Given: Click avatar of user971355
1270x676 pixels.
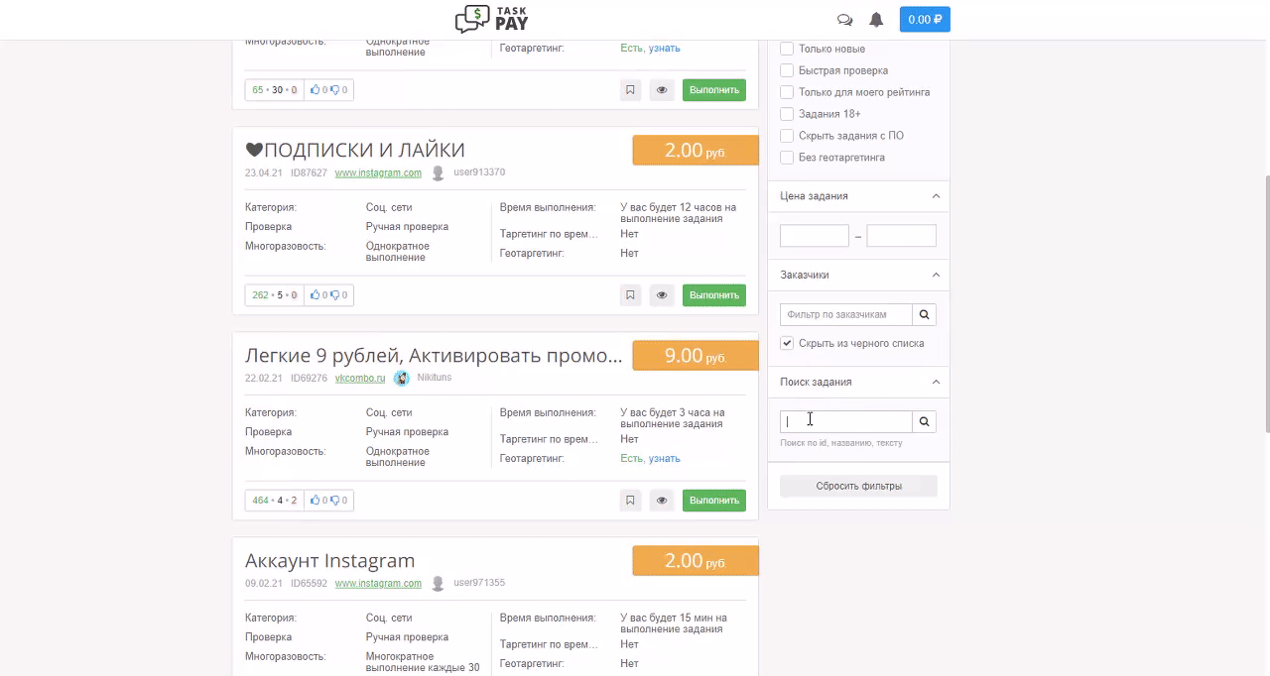Looking at the screenshot, I should (438, 583).
